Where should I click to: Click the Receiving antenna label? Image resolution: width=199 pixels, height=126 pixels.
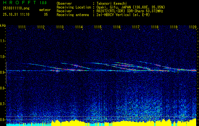(x=73, y=15)
